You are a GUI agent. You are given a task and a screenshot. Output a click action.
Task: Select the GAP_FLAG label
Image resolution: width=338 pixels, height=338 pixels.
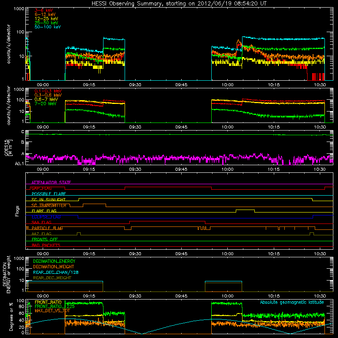click(x=41, y=188)
